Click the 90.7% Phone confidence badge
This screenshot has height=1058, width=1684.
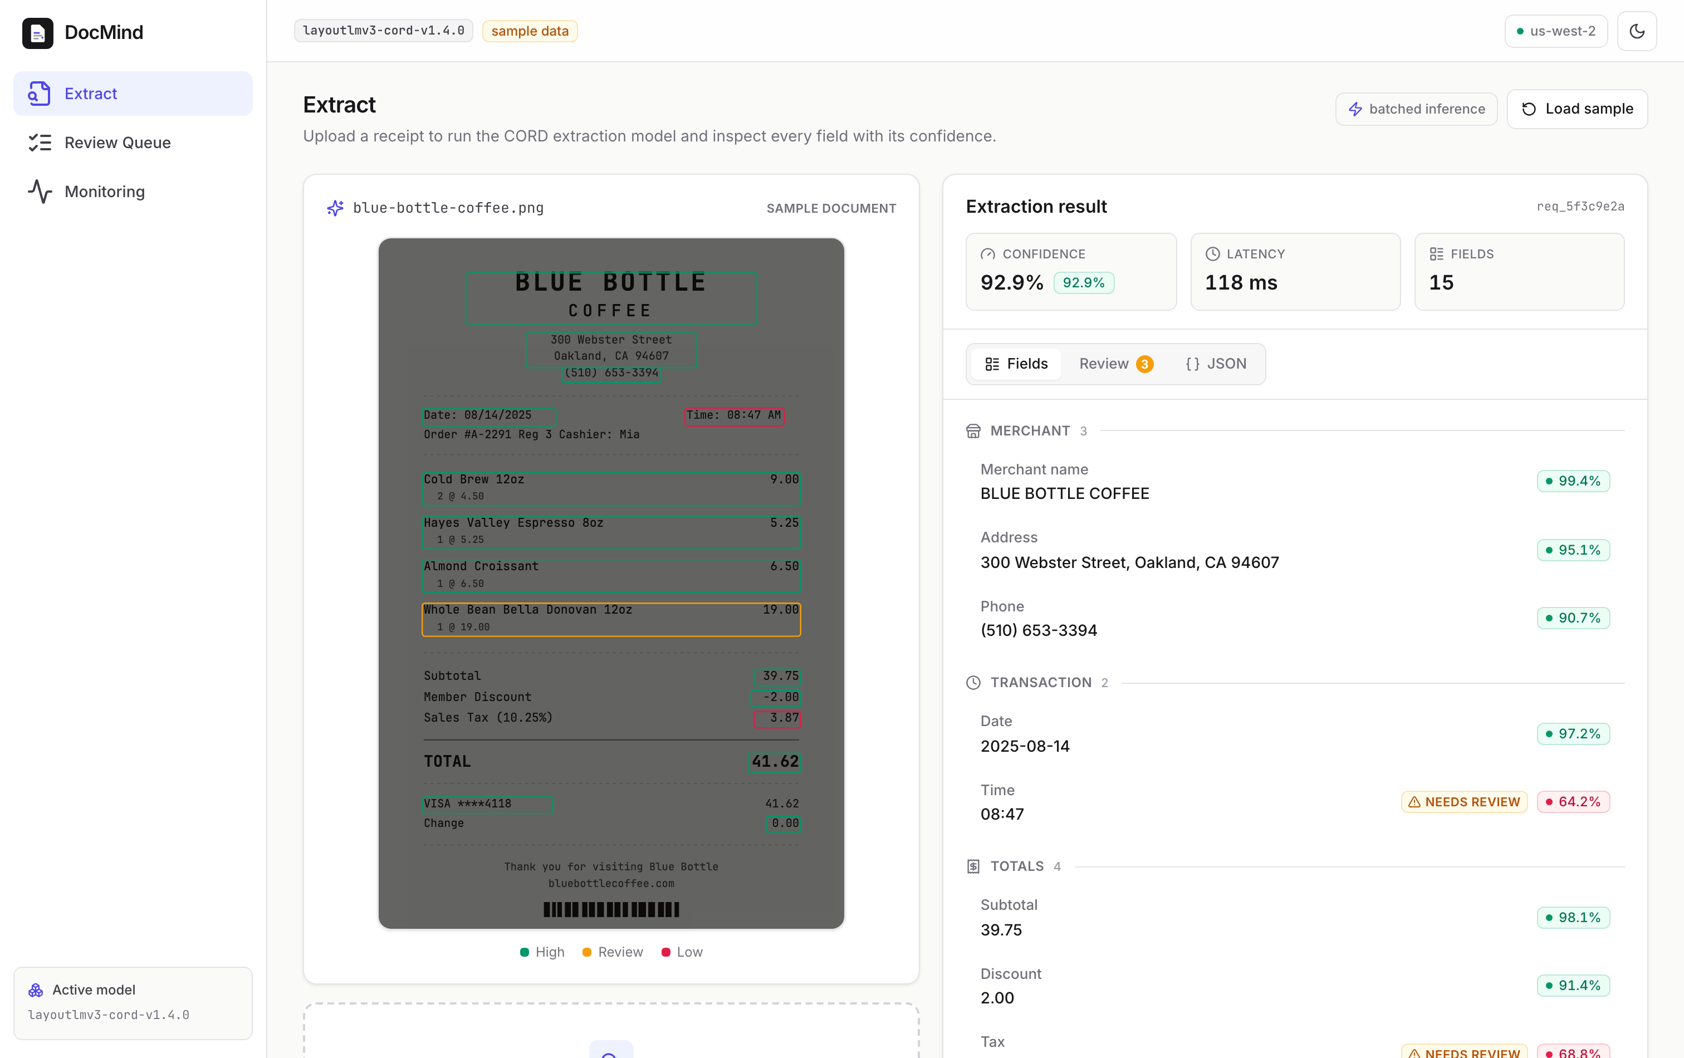point(1573,618)
